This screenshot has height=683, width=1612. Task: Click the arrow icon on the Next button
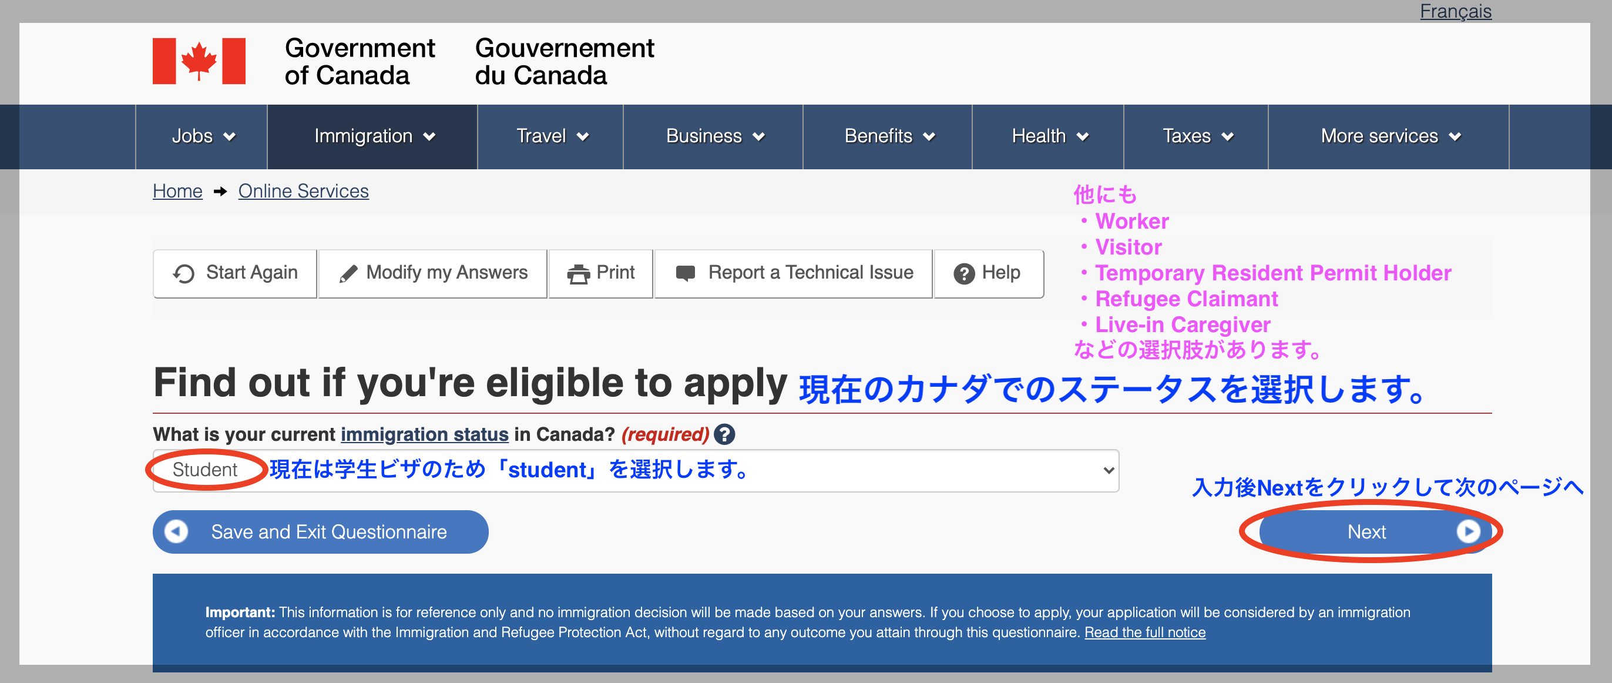(1467, 531)
